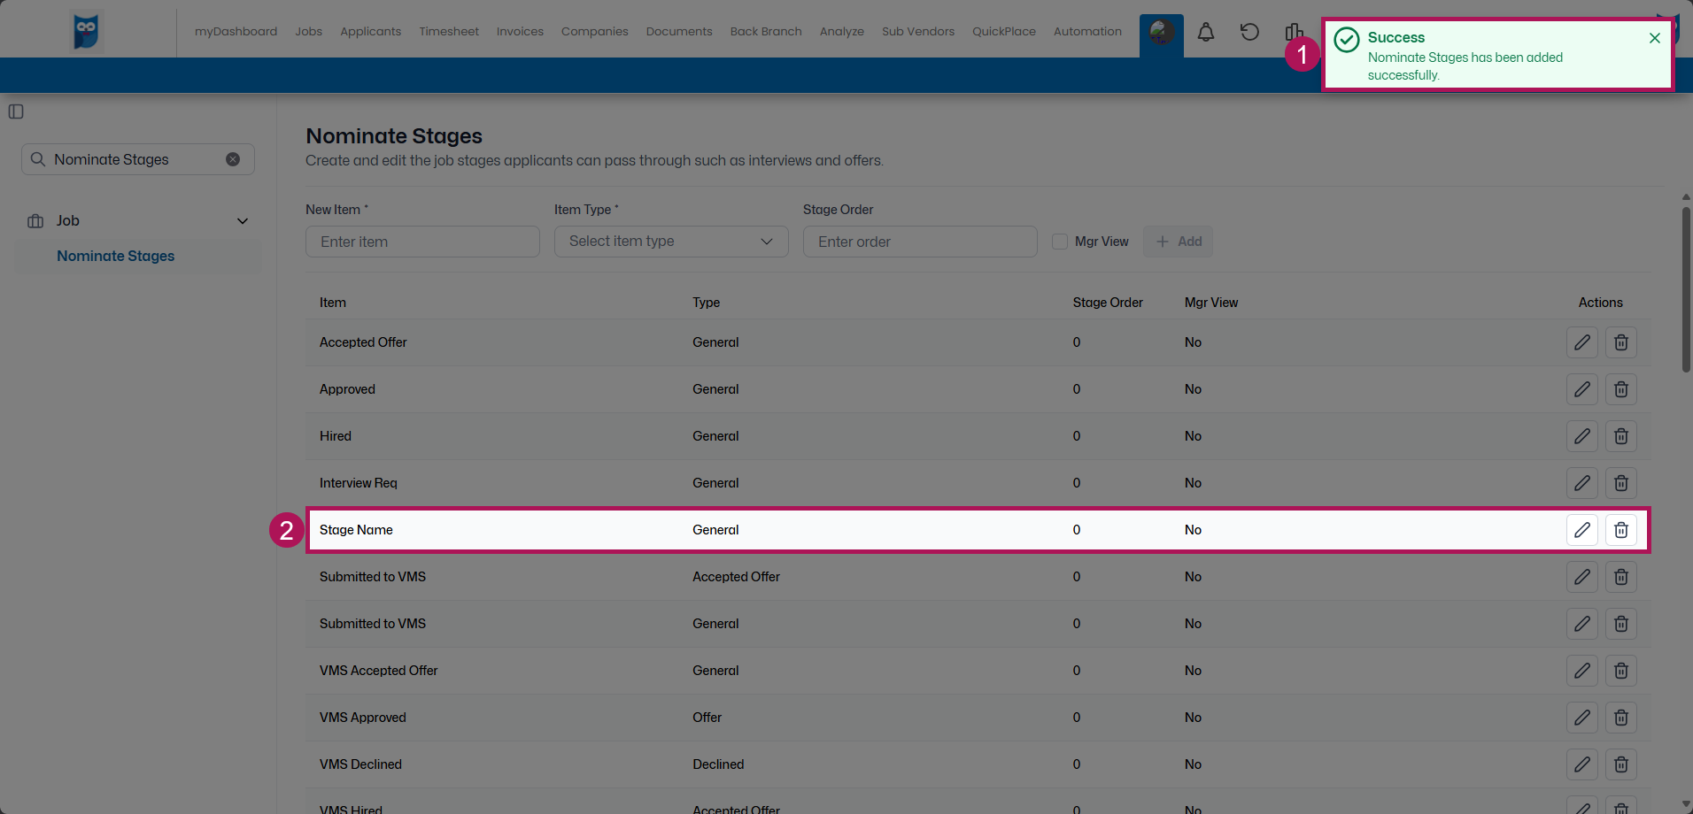Image resolution: width=1693 pixels, height=814 pixels.
Task: Open the Automation menu
Action: (1087, 32)
